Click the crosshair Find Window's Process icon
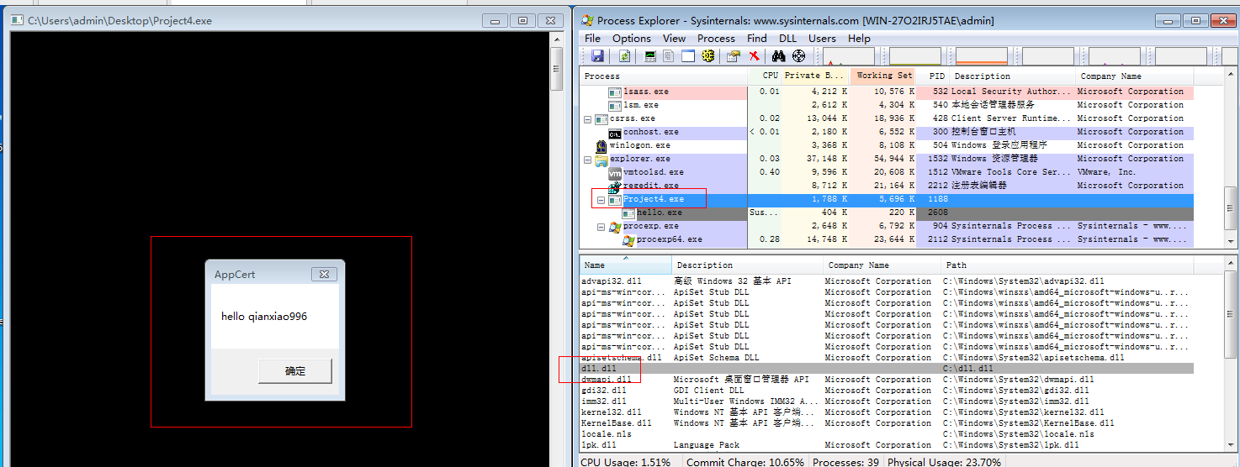The height and width of the screenshot is (467, 1240). pos(798,56)
